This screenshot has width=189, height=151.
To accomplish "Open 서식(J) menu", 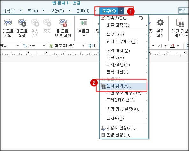I will click(x=9, y=11).
